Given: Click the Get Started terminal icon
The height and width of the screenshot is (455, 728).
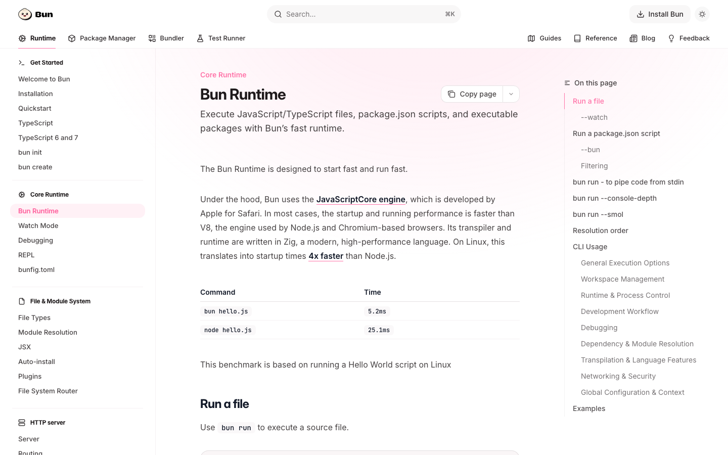Looking at the screenshot, I should 22,63.
